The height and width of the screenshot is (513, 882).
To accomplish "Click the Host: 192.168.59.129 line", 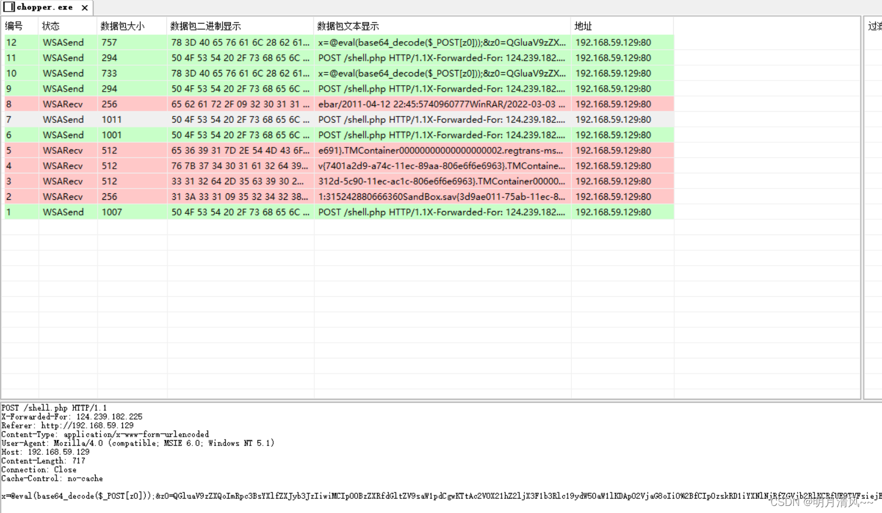I will coord(45,452).
